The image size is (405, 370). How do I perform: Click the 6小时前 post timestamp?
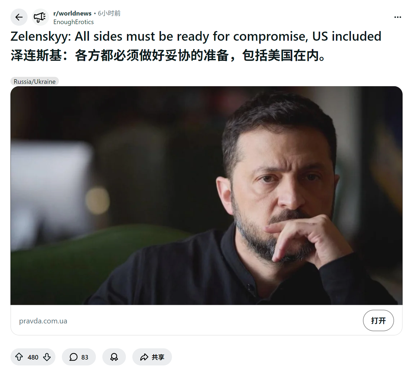click(109, 13)
